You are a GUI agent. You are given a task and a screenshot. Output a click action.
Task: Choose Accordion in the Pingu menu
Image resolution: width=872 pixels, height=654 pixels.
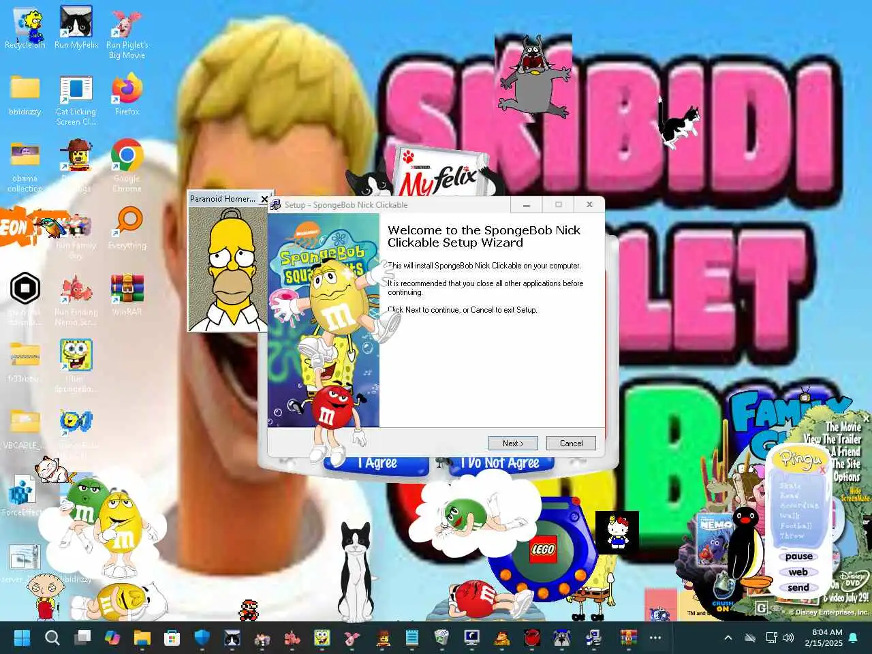point(800,505)
